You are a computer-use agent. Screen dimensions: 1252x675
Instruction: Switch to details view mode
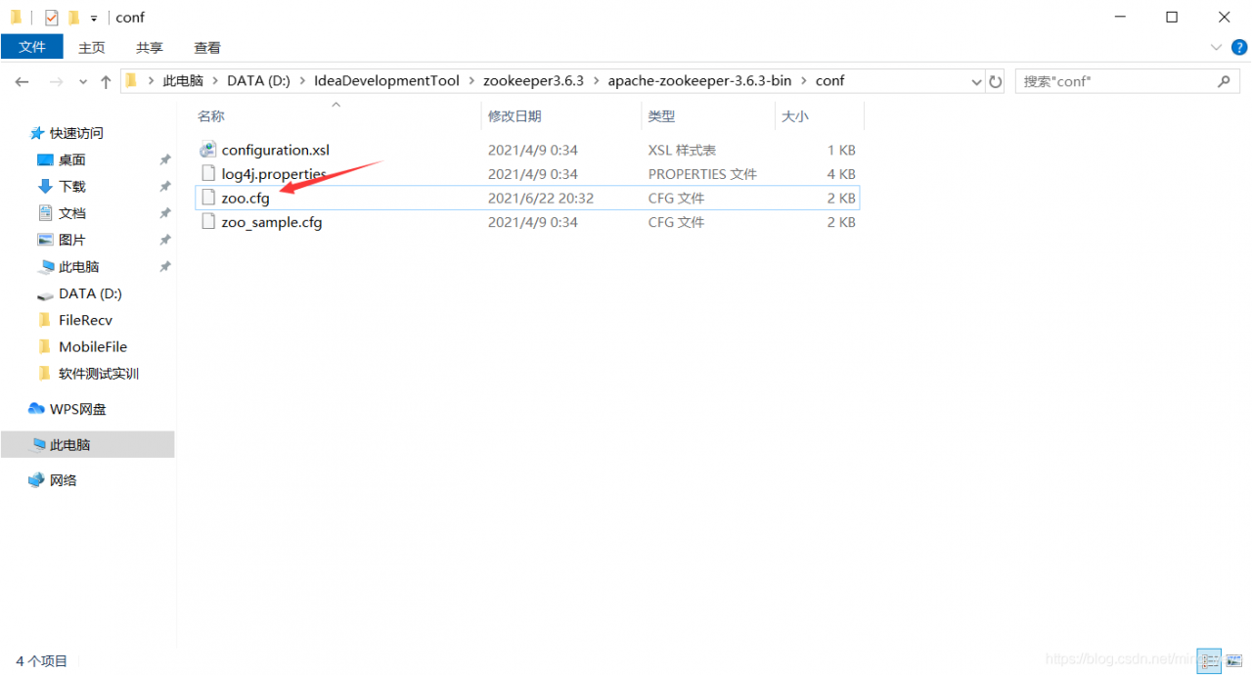coord(1210,661)
